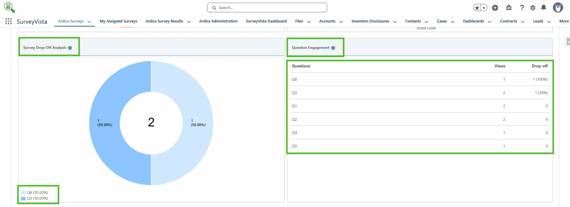Switch to the My Assigned Surveys tab
Screen dimensions: 570x207
(118, 21)
